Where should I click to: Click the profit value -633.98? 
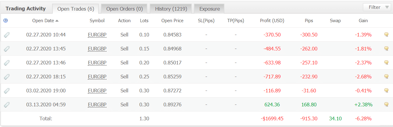coord(272,63)
